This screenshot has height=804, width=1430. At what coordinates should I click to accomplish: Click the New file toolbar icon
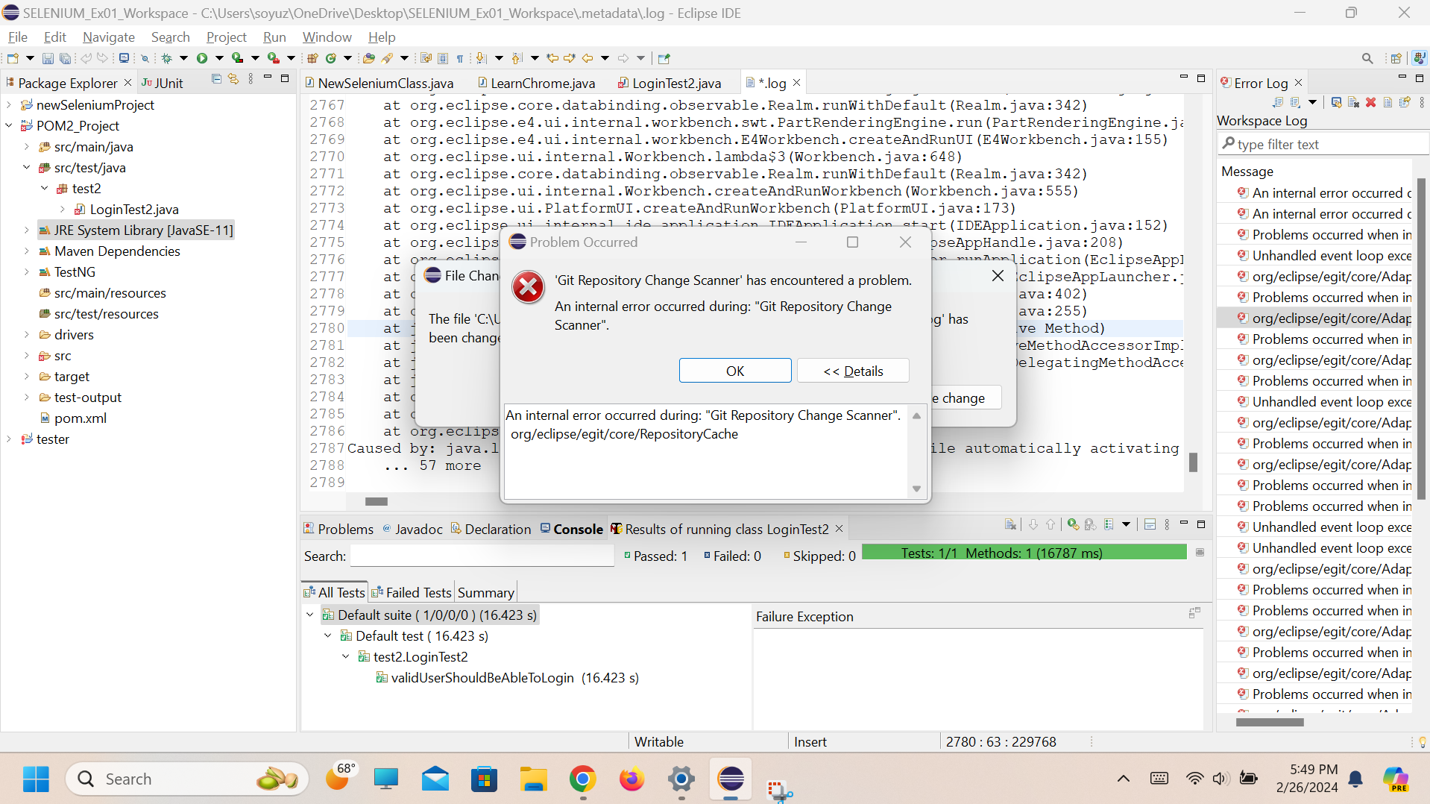pyautogui.click(x=13, y=58)
